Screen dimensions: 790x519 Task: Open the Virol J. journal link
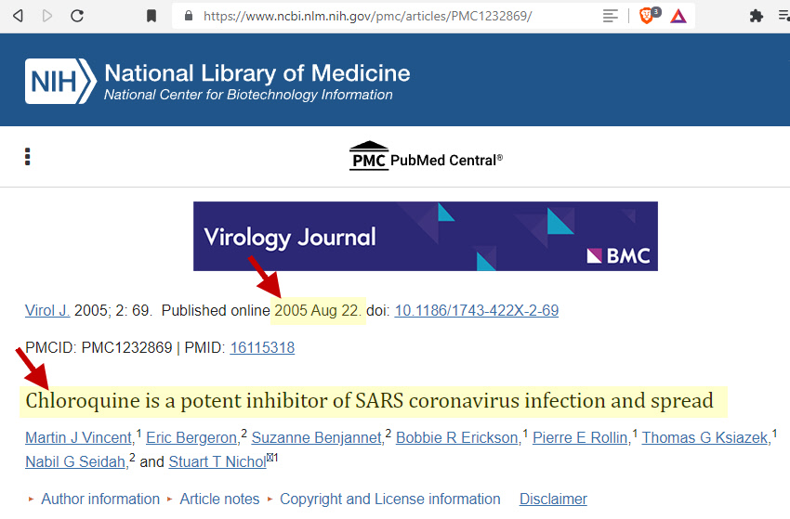click(x=47, y=310)
